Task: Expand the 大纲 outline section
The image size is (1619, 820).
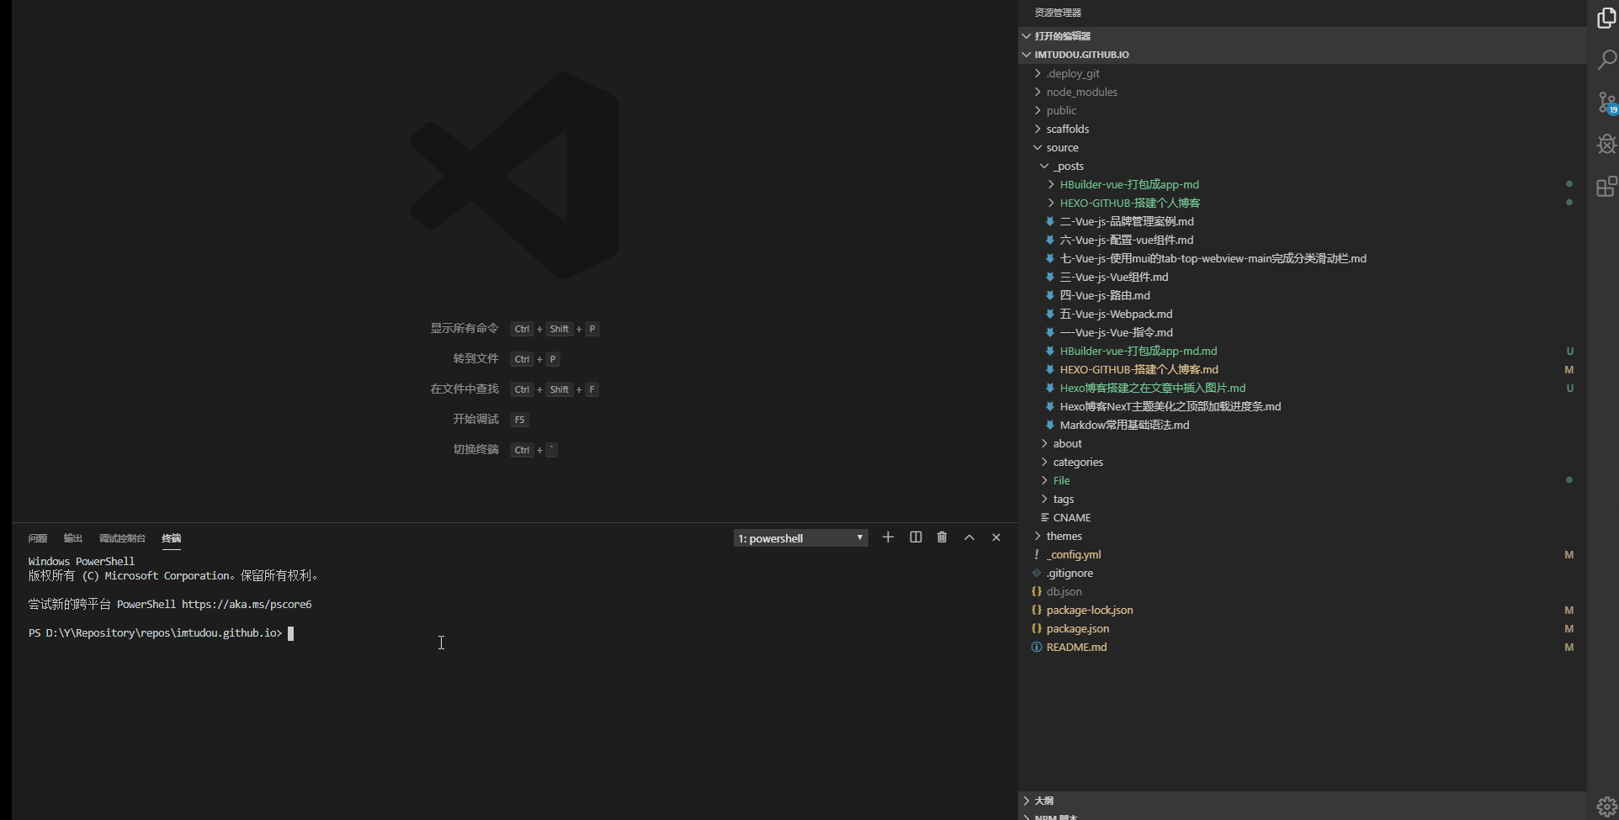Action: pos(1043,801)
